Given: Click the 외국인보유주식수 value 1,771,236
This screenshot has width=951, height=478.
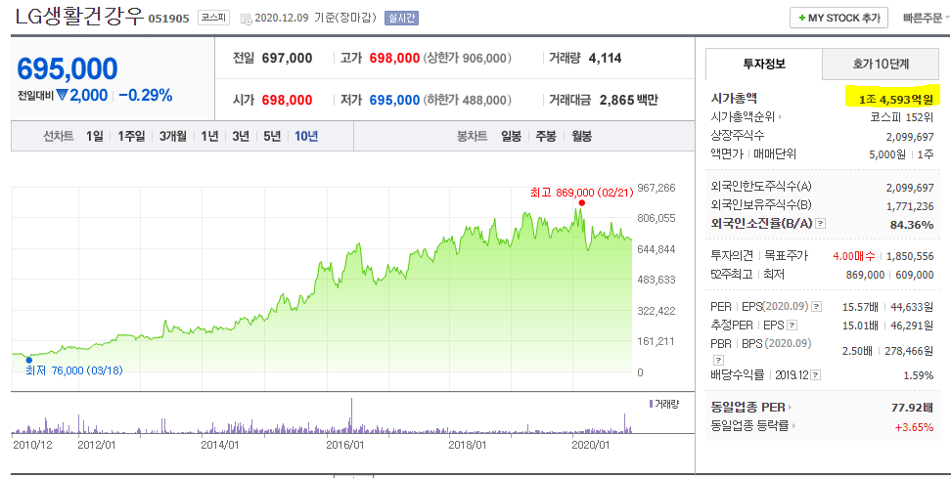Looking at the screenshot, I should coord(910,206).
